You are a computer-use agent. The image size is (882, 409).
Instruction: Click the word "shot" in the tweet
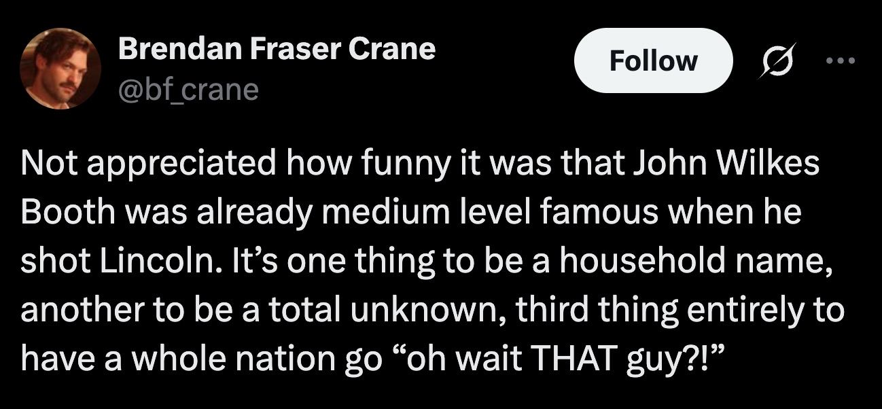46,262
